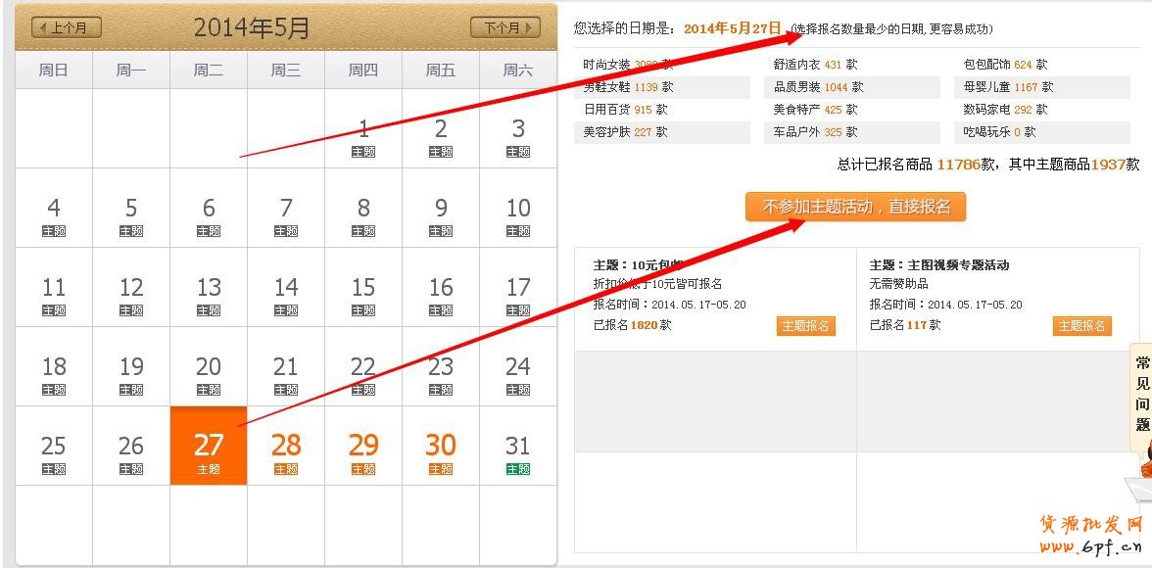Click the 常见问题 side help tab
Image resolution: width=1152 pixels, height=568 pixels.
(1141, 394)
